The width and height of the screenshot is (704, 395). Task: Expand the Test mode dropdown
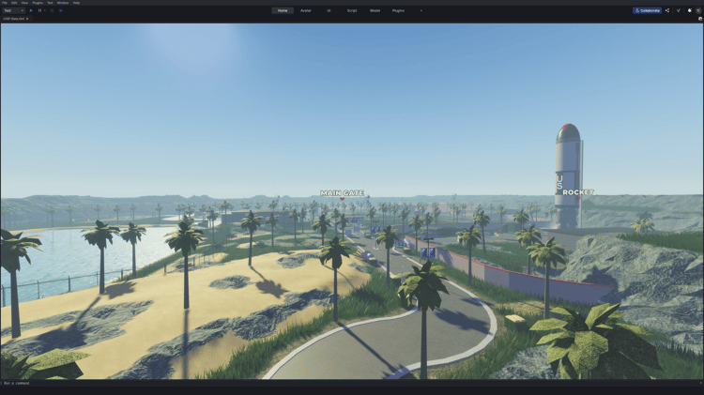click(13, 10)
